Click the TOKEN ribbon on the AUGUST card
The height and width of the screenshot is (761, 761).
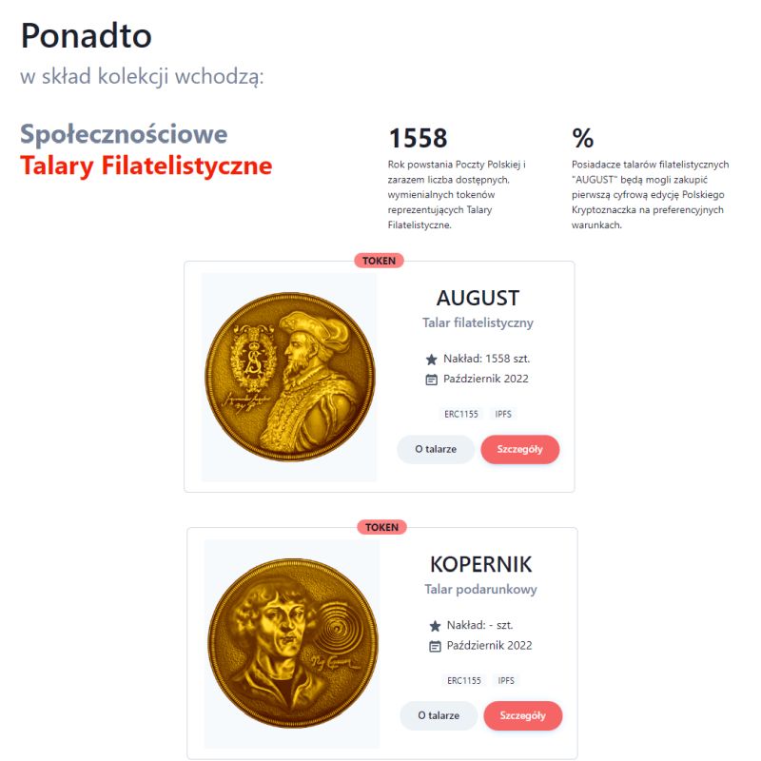(x=380, y=259)
